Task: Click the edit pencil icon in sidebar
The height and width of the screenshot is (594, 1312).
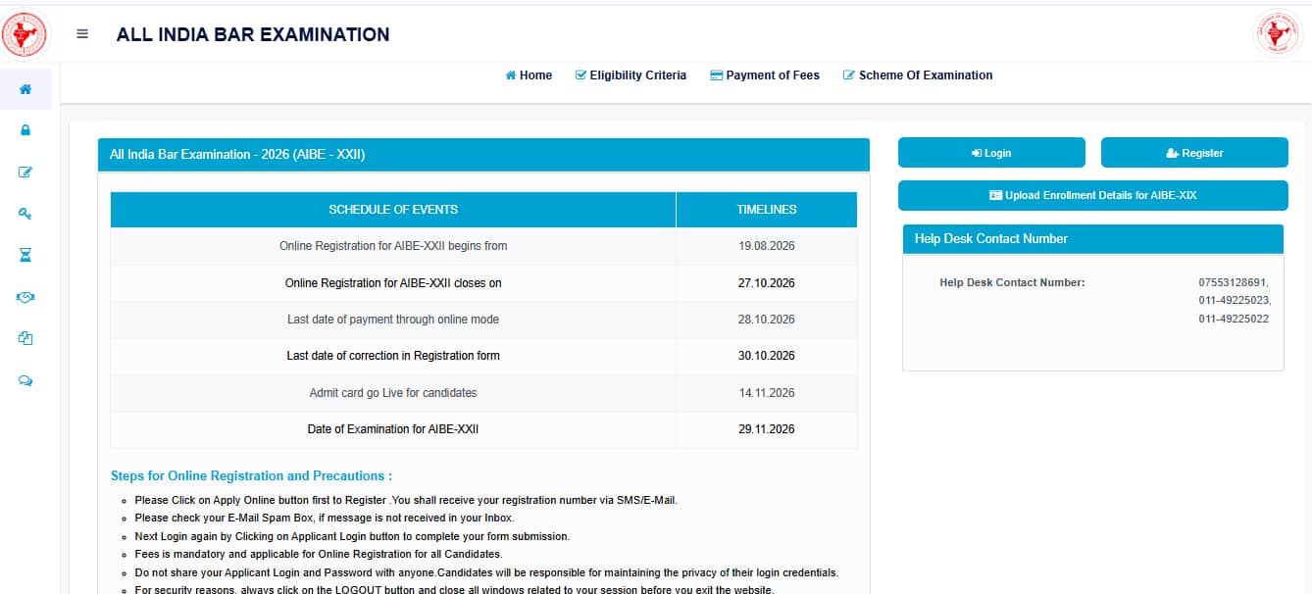Action: click(25, 173)
